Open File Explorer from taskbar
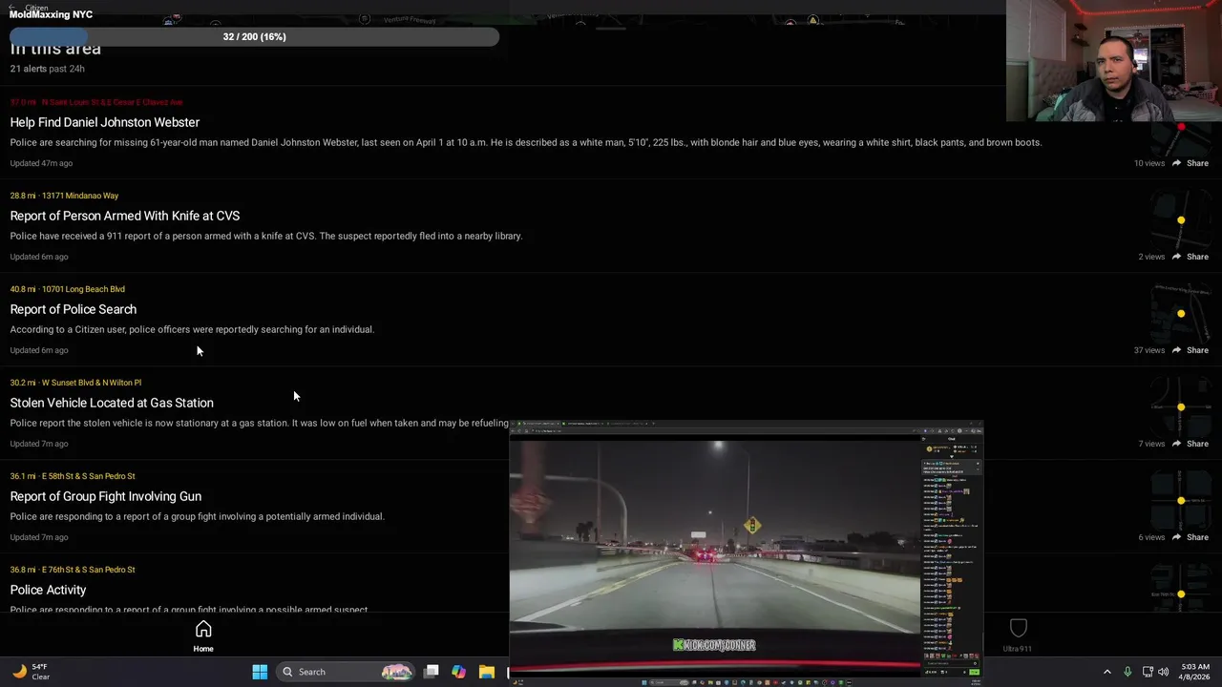1222x687 pixels. [x=487, y=672]
